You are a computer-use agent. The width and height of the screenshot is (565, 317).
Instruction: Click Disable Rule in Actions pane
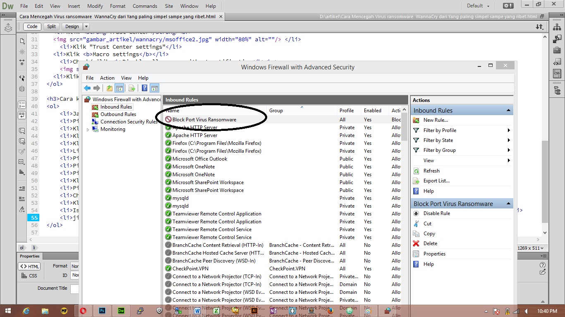(x=437, y=213)
